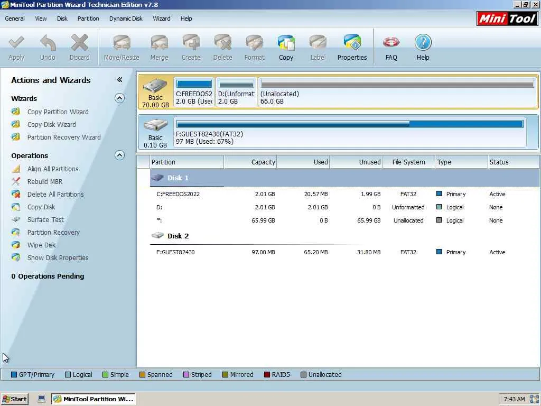Click the GPT/Primary legend swatch
Image resolution: width=541 pixels, height=406 pixels.
(14, 375)
